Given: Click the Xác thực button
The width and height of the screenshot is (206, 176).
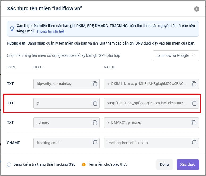Looking at the screenshot, I should [188, 165].
